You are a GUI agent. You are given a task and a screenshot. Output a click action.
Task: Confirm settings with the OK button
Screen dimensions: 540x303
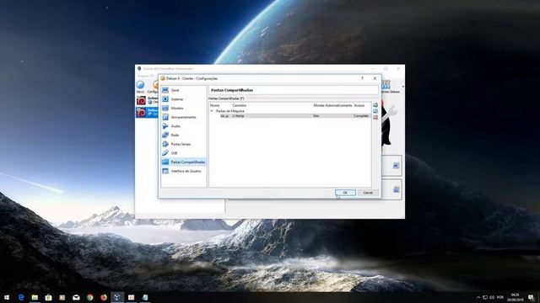pos(345,193)
